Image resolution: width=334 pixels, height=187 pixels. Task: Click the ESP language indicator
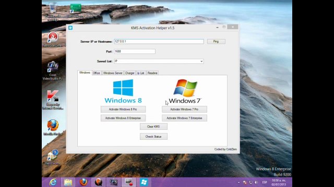[265, 182]
